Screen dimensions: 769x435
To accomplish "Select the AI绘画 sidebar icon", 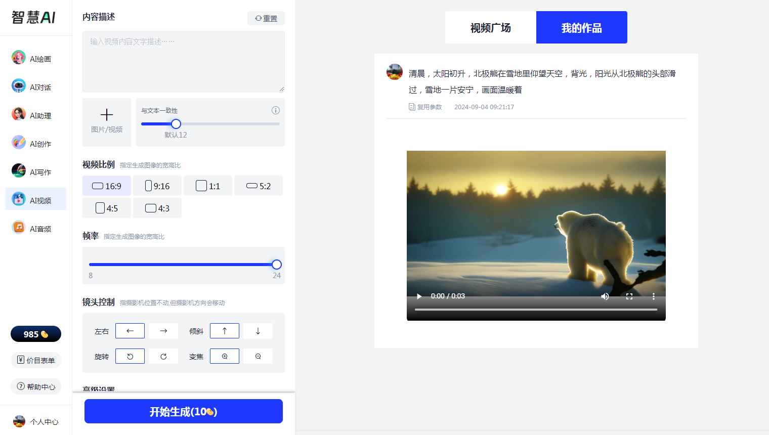I will (19, 58).
